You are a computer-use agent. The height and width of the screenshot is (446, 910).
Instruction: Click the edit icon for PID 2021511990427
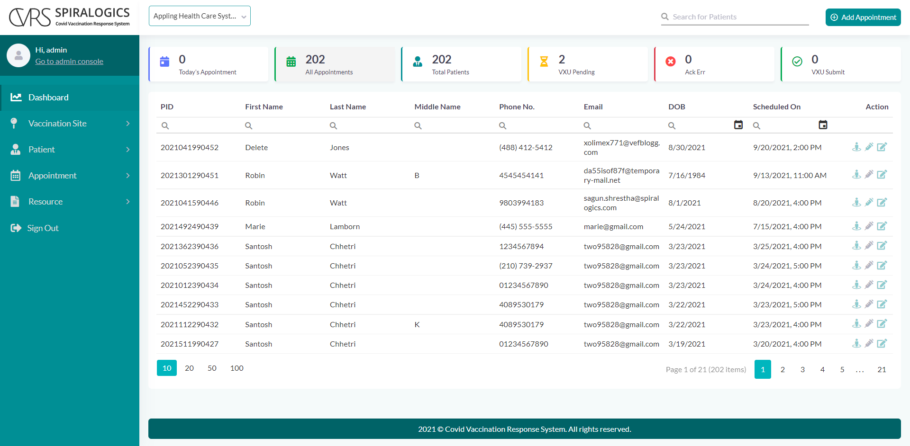(x=882, y=343)
